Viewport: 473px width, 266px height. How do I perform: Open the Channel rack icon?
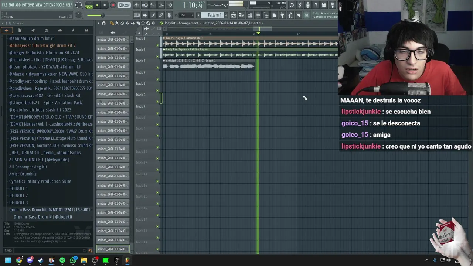tap(250, 15)
